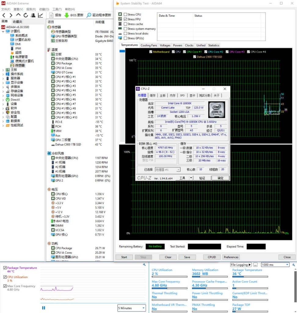Click the AIDA64 forward navigation arrow
This screenshot has width=297, height=313.
point(11,15)
